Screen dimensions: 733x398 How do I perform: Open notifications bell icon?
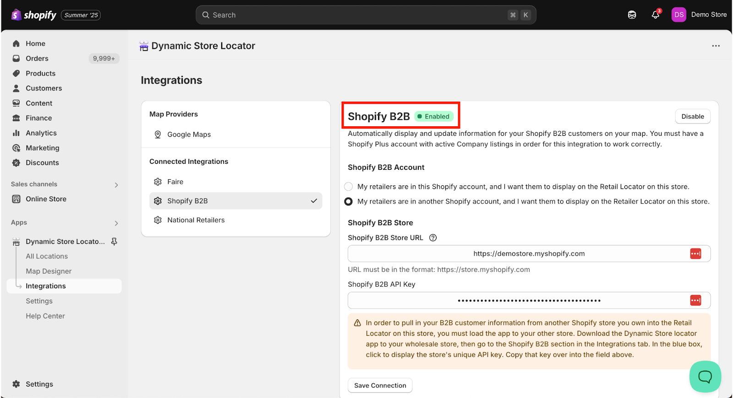pos(656,15)
